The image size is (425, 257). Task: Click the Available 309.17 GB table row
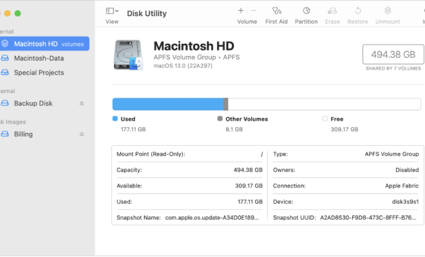[189, 186]
